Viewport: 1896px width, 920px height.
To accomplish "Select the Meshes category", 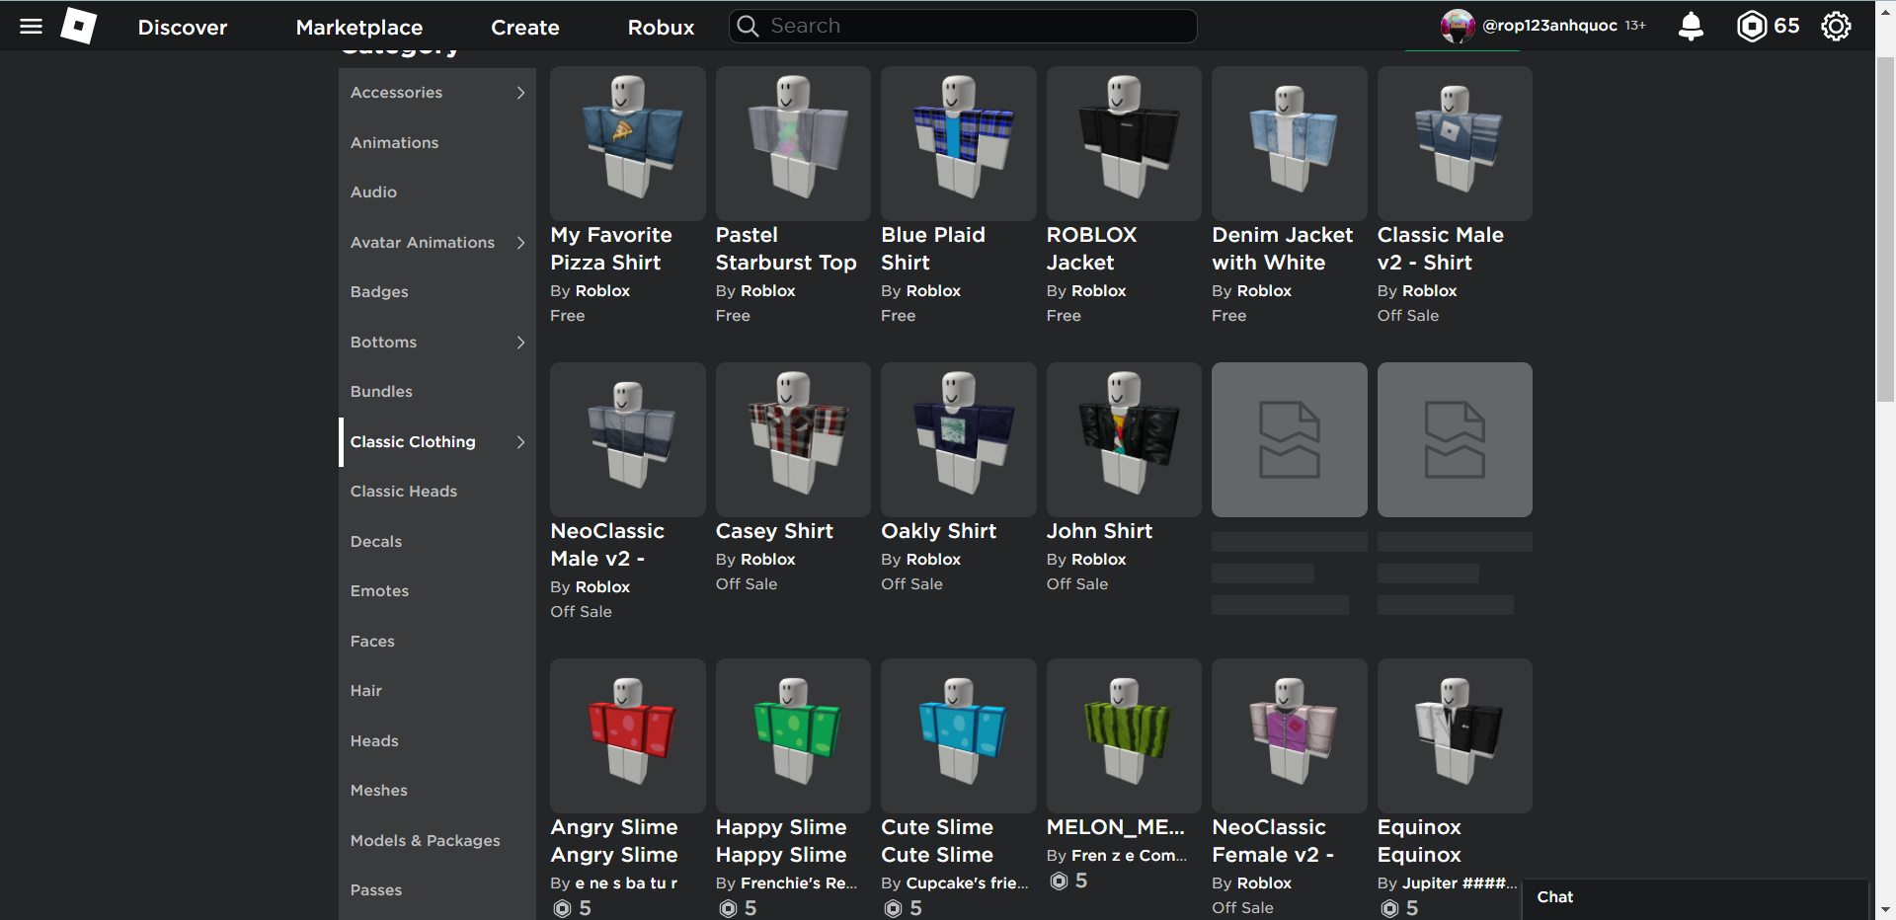I will (379, 791).
